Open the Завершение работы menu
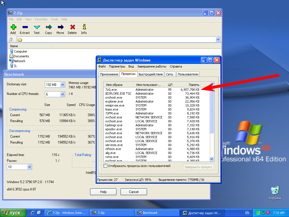This screenshot has height=217, width=289. 152,66
